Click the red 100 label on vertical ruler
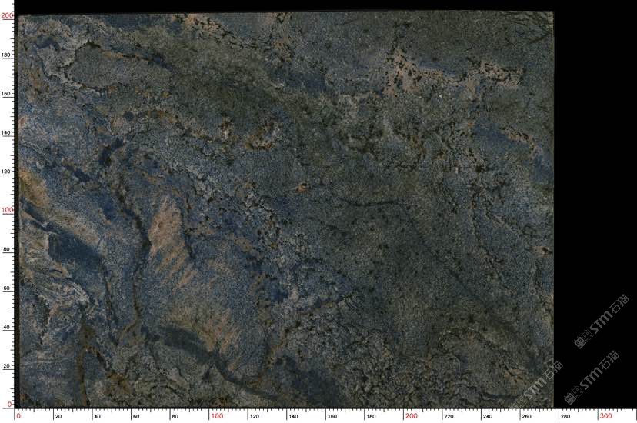637x423 pixels. click(7, 210)
